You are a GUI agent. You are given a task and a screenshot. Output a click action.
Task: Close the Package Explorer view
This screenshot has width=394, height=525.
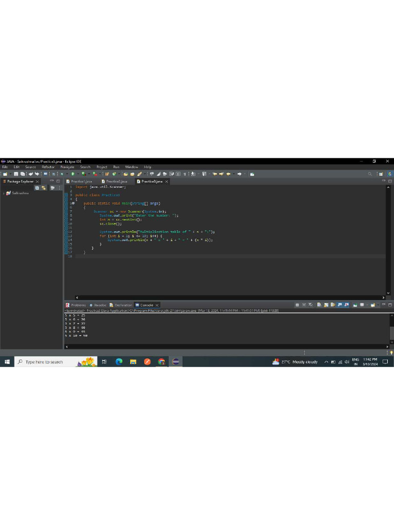click(x=37, y=181)
